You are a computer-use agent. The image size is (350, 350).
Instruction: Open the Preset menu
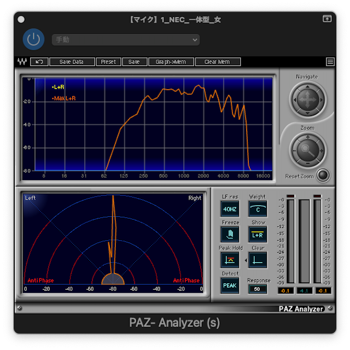point(108,62)
